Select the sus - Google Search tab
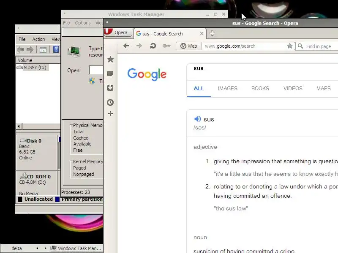 pyautogui.click(x=170, y=34)
